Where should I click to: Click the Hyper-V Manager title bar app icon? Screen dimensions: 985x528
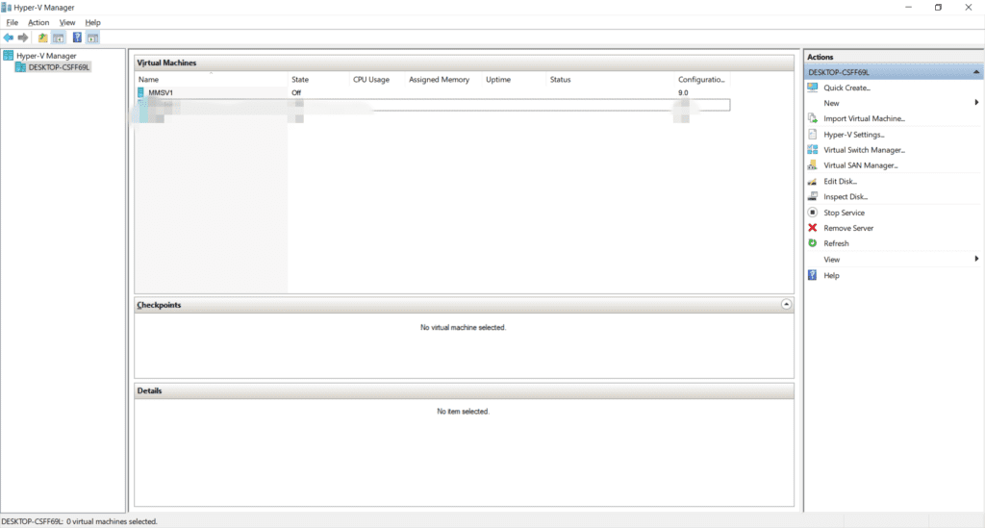[x=7, y=8]
